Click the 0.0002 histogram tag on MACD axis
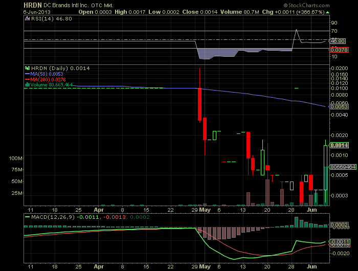358x271 pixels. pyautogui.click(x=339, y=225)
